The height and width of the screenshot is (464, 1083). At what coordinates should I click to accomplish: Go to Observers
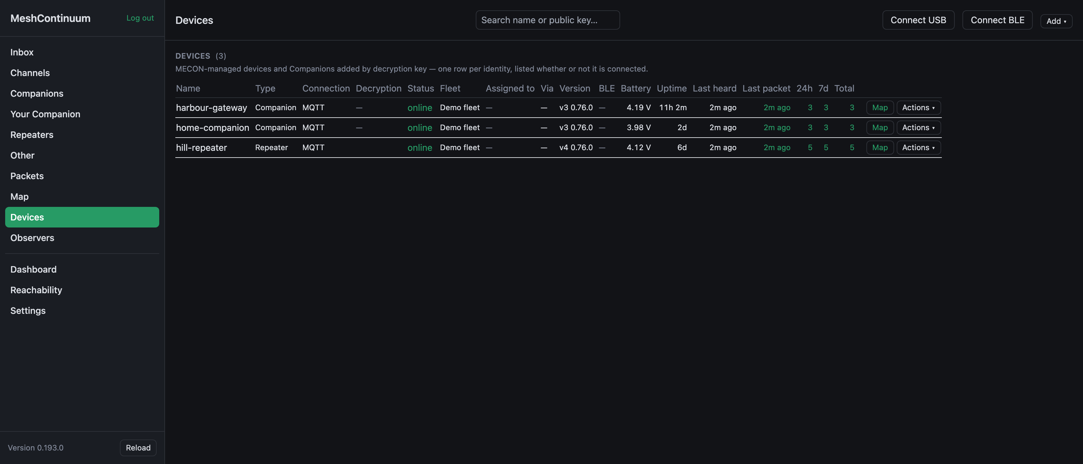(82, 237)
